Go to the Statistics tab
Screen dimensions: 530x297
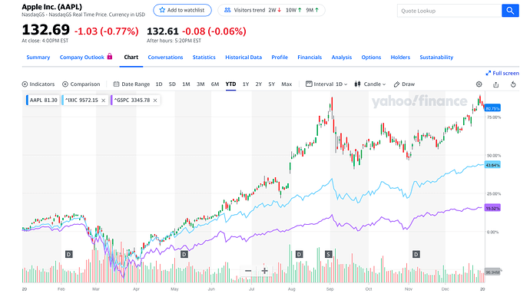coord(204,58)
